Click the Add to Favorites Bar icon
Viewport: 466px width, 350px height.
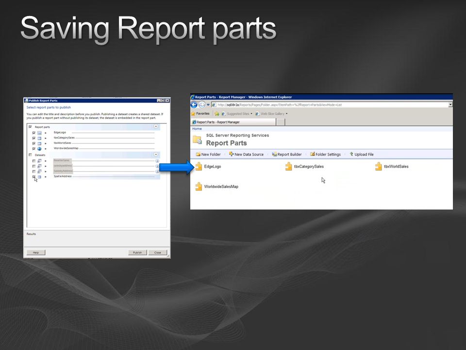click(216, 114)
